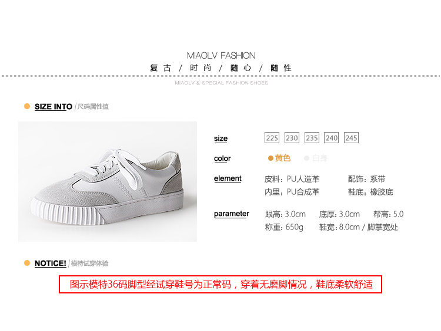Click the red bordered notice banner
The width and height of the screenshot is (441, 331).
click(220, 285)
